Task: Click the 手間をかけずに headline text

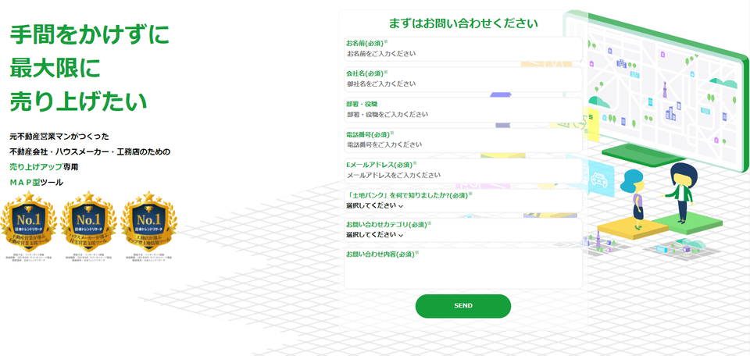Action: coord(89,34)
